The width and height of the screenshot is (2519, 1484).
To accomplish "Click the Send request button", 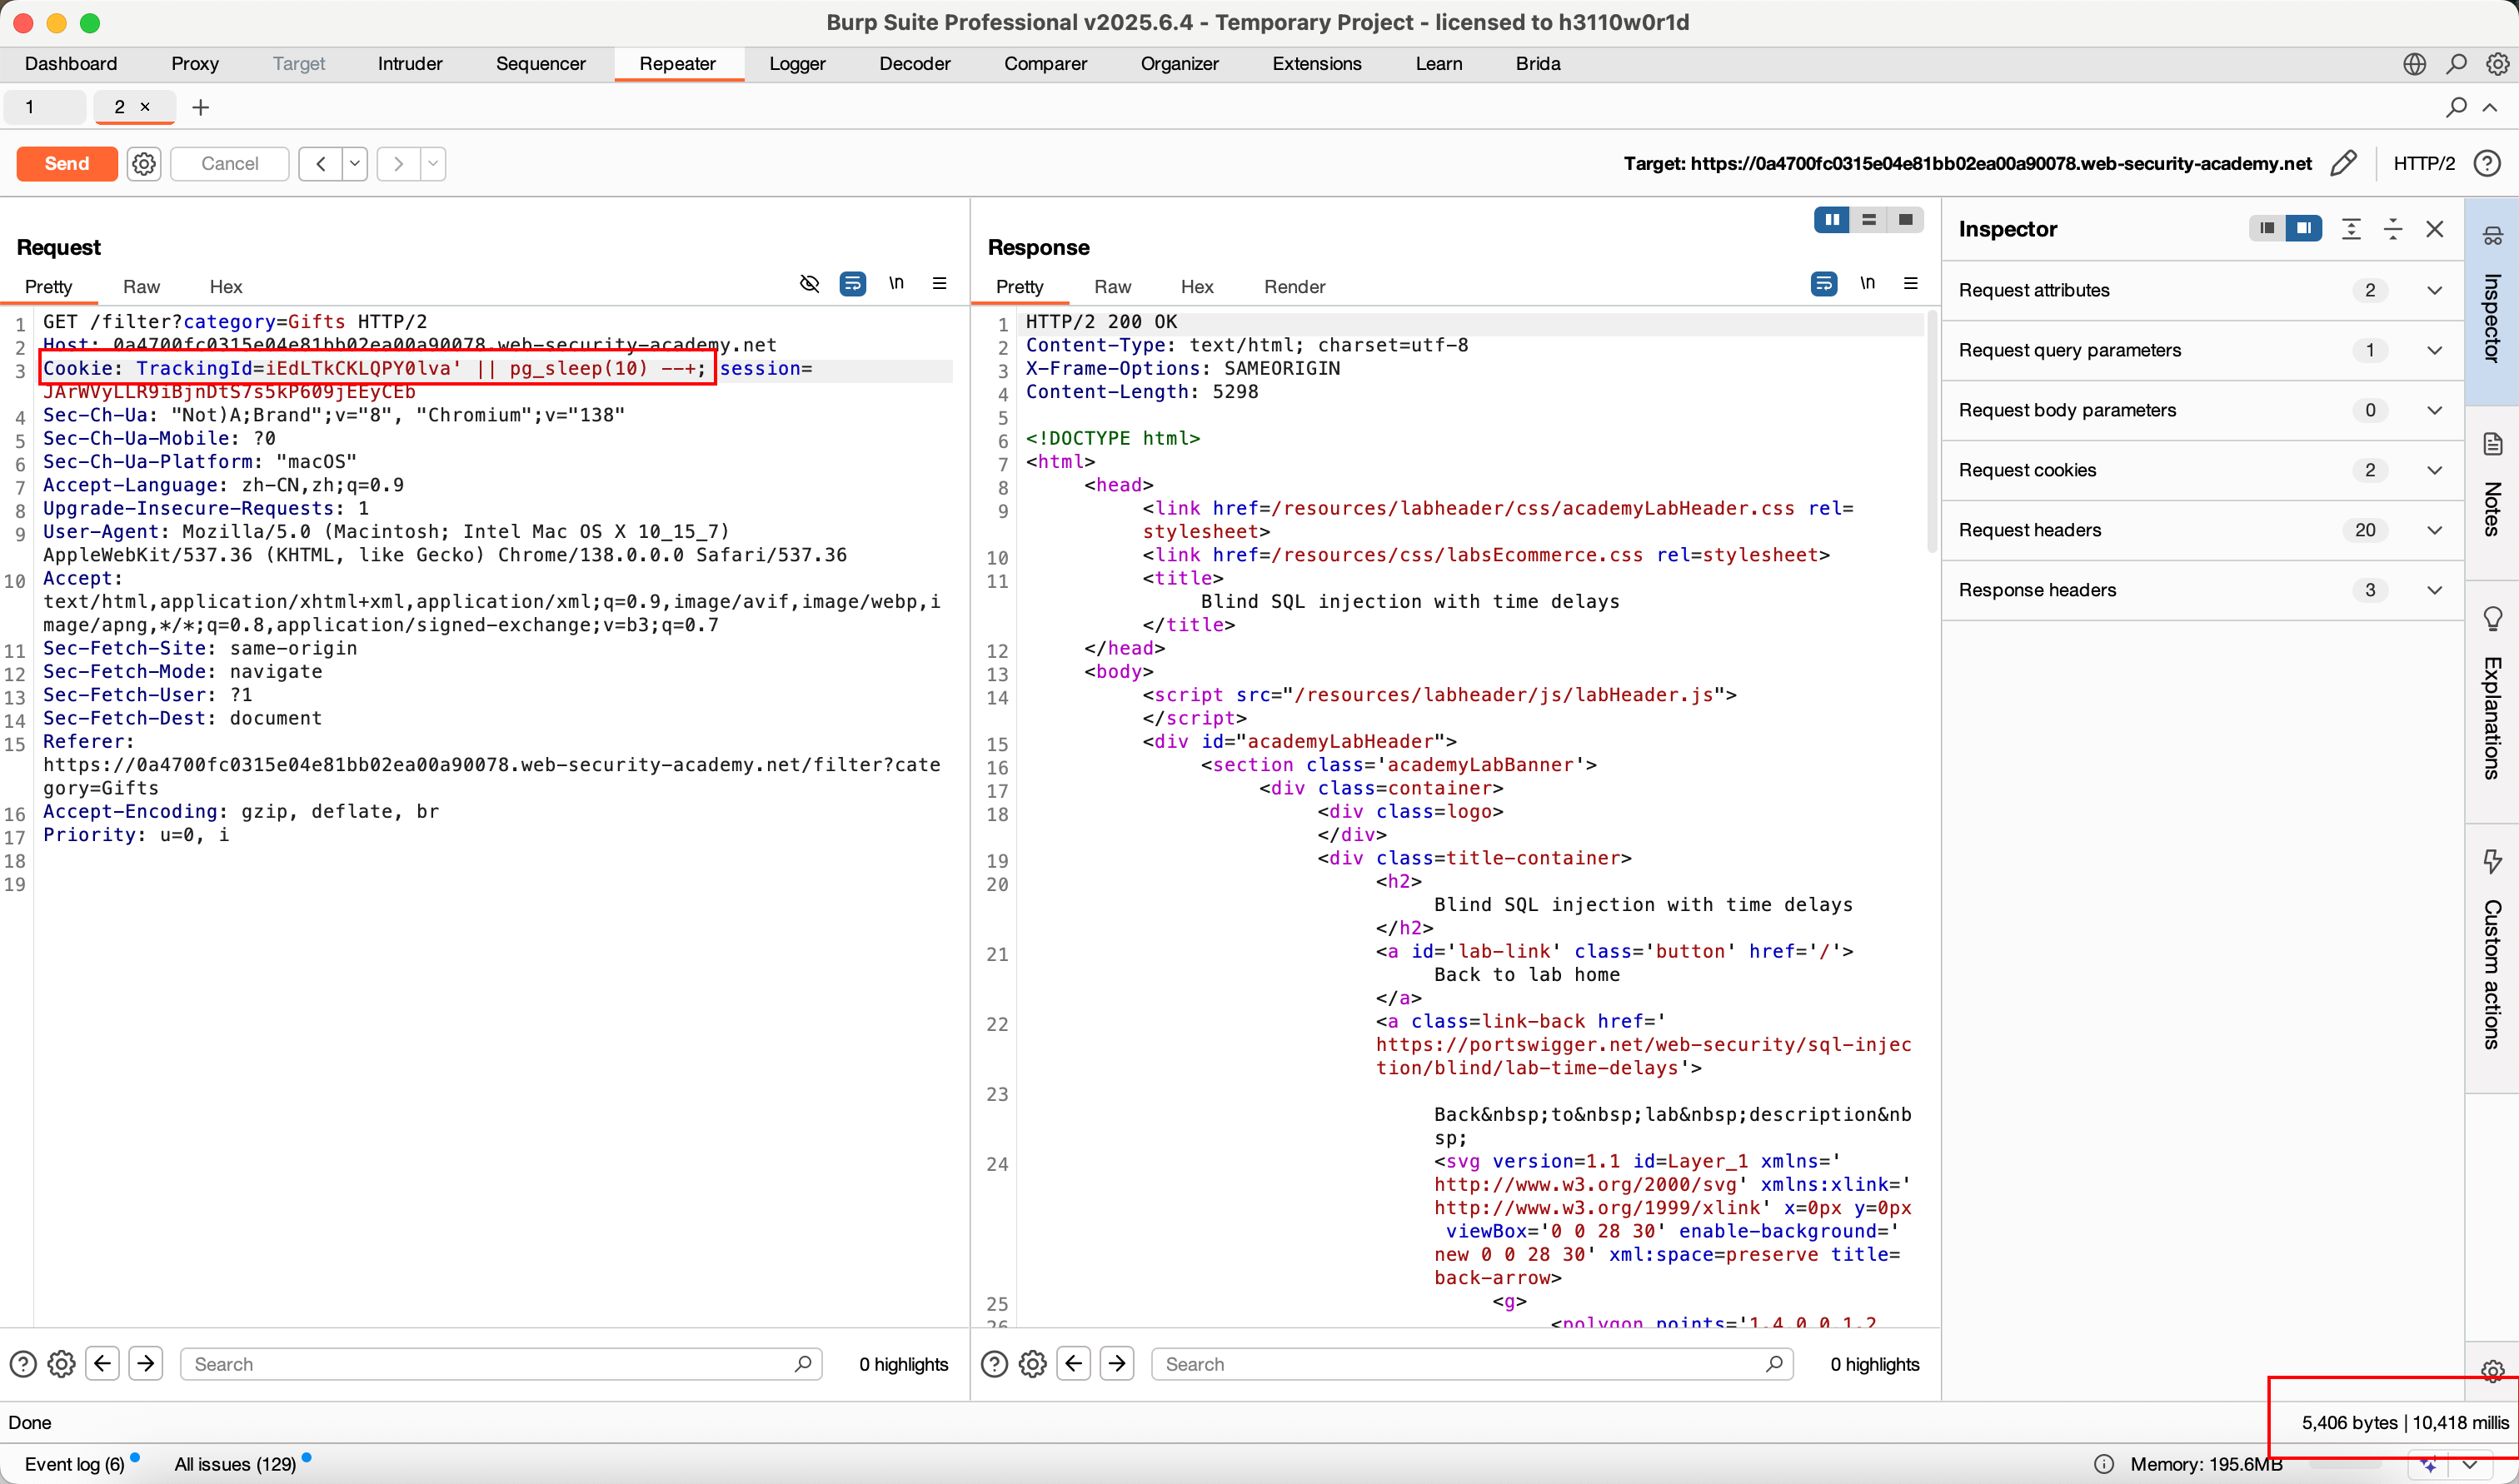I will (67, 163).
